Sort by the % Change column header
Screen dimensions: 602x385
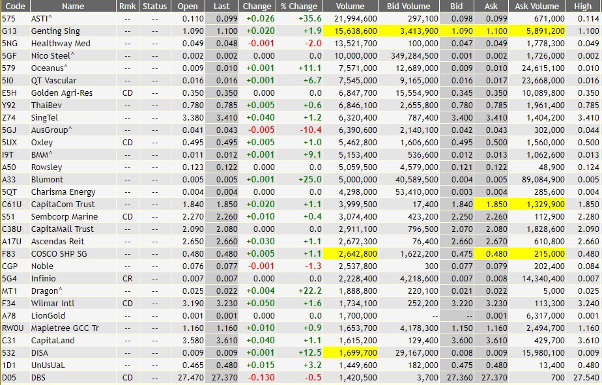pos(299,6)
